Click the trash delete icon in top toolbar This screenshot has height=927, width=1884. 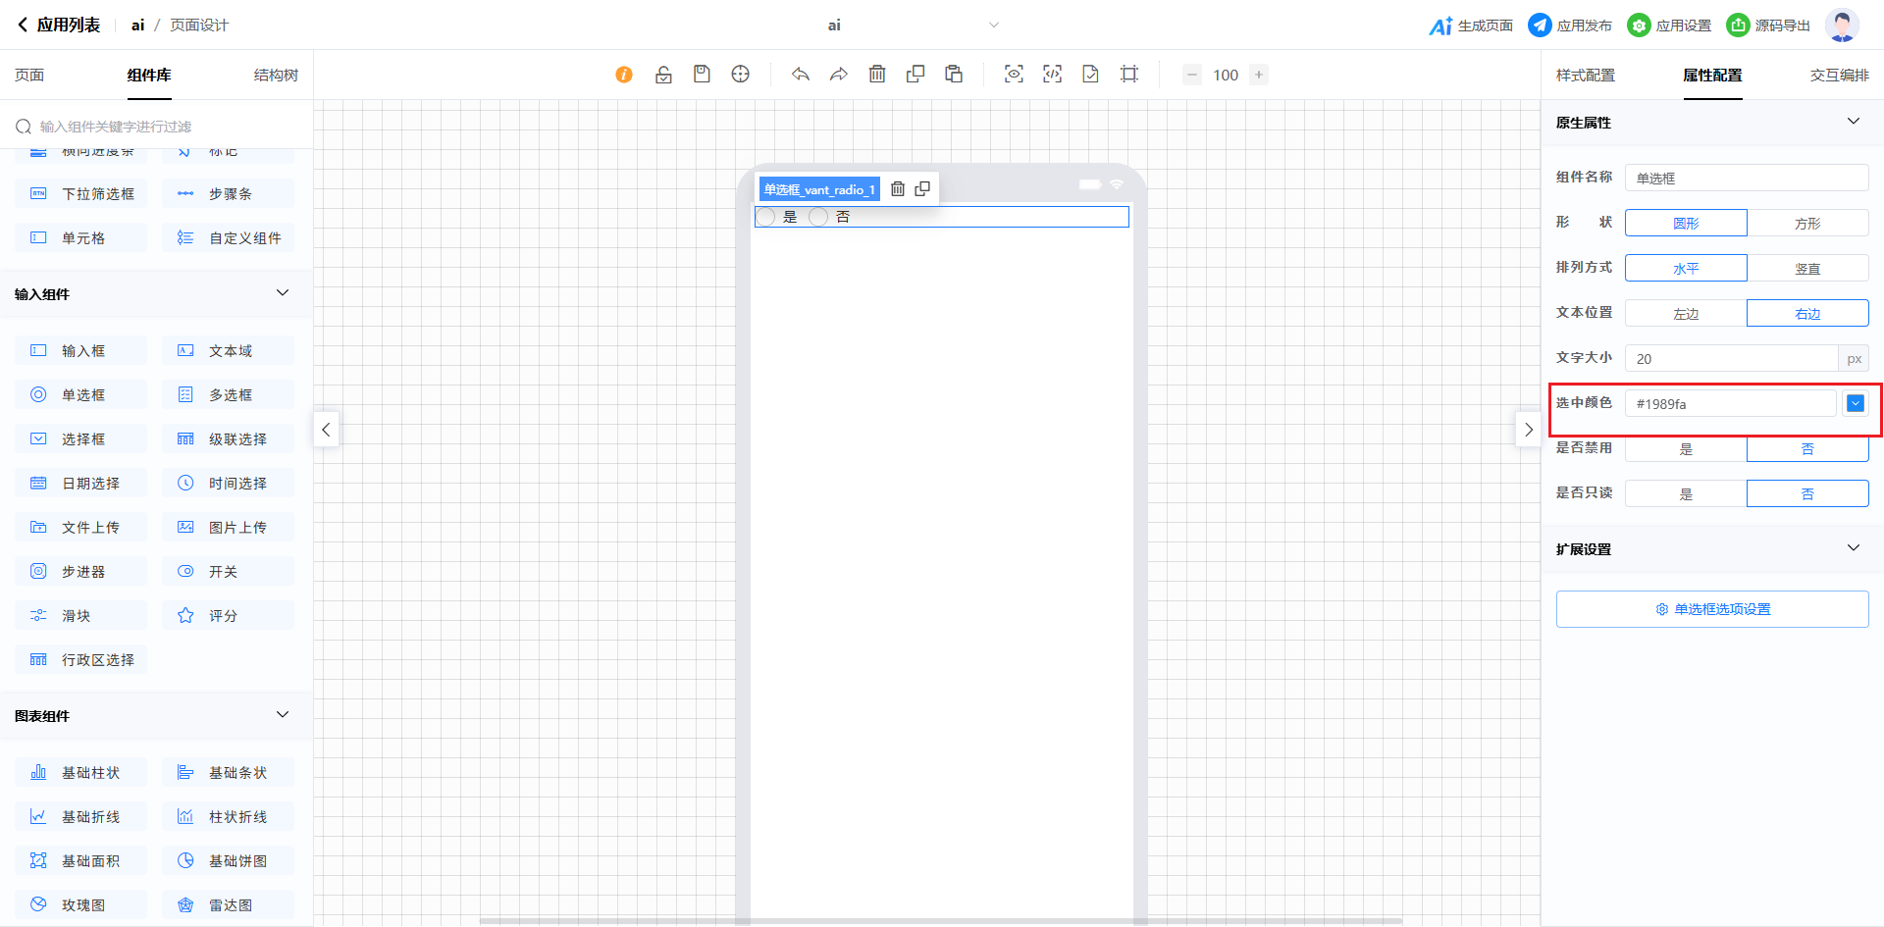(877, 75)
